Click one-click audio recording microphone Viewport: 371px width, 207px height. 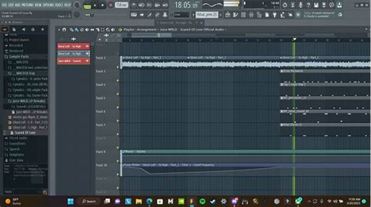300,5
